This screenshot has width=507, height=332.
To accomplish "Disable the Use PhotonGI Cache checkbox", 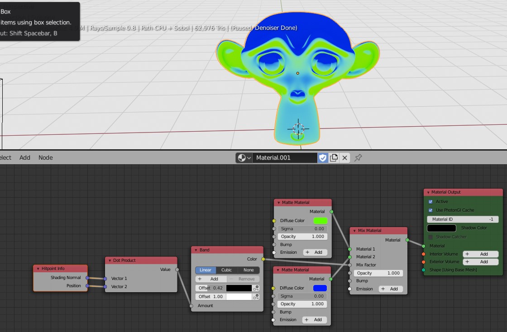I will [430, 210].
